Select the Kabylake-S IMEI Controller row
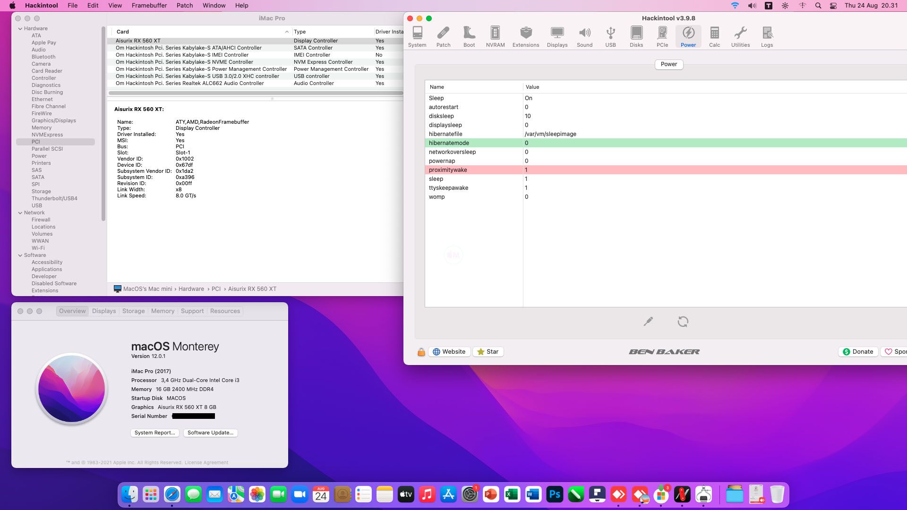 [255, 55]
